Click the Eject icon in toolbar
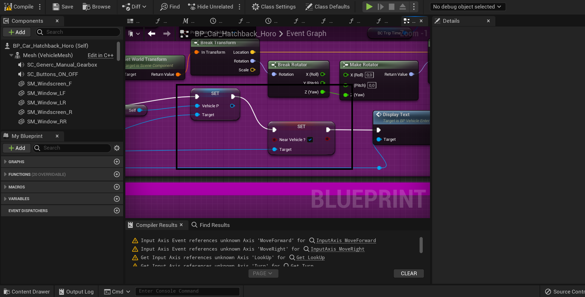585x297 pixels. [x=403, y=7]
